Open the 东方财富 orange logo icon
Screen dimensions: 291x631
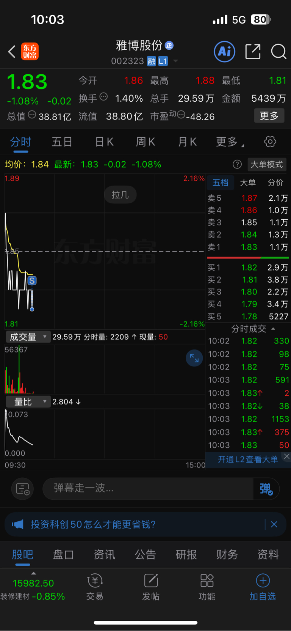[30, 52]
